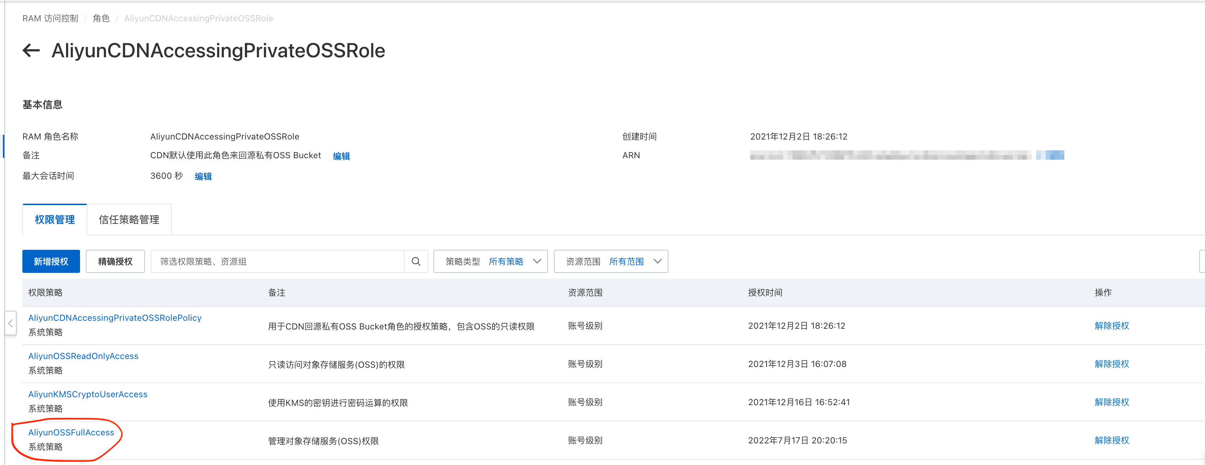Screen dimensions: 1205x465
Task: Click the ARN label in basic info
Action: [631, 155]
